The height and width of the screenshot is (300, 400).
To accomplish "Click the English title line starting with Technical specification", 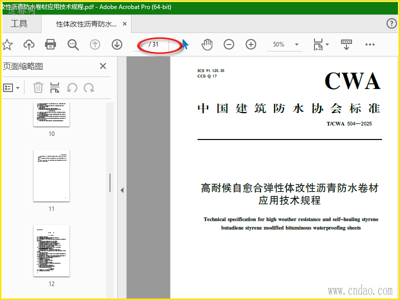I will [291, 219].
